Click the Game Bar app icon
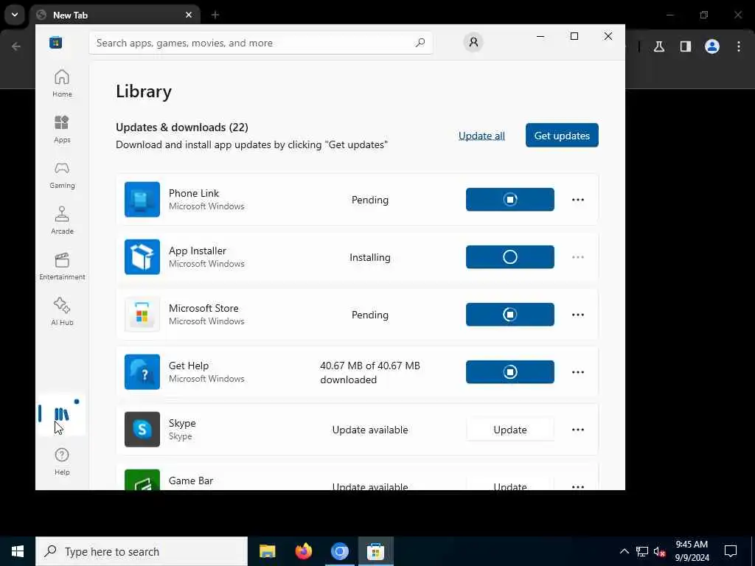Image resolution: width=755 pixels, height=566 pixels. tap(142, 480)
